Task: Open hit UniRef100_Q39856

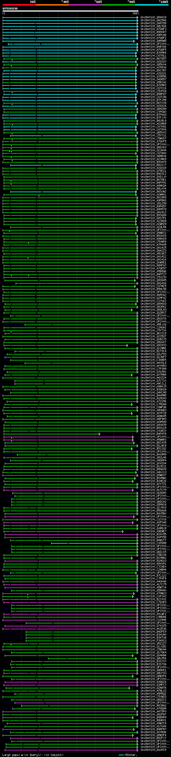Action: point(153,77)
